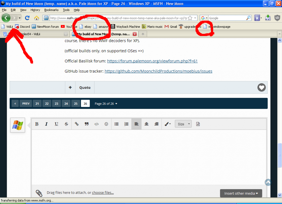Open Page 26 of 26 dropdown

106,104
